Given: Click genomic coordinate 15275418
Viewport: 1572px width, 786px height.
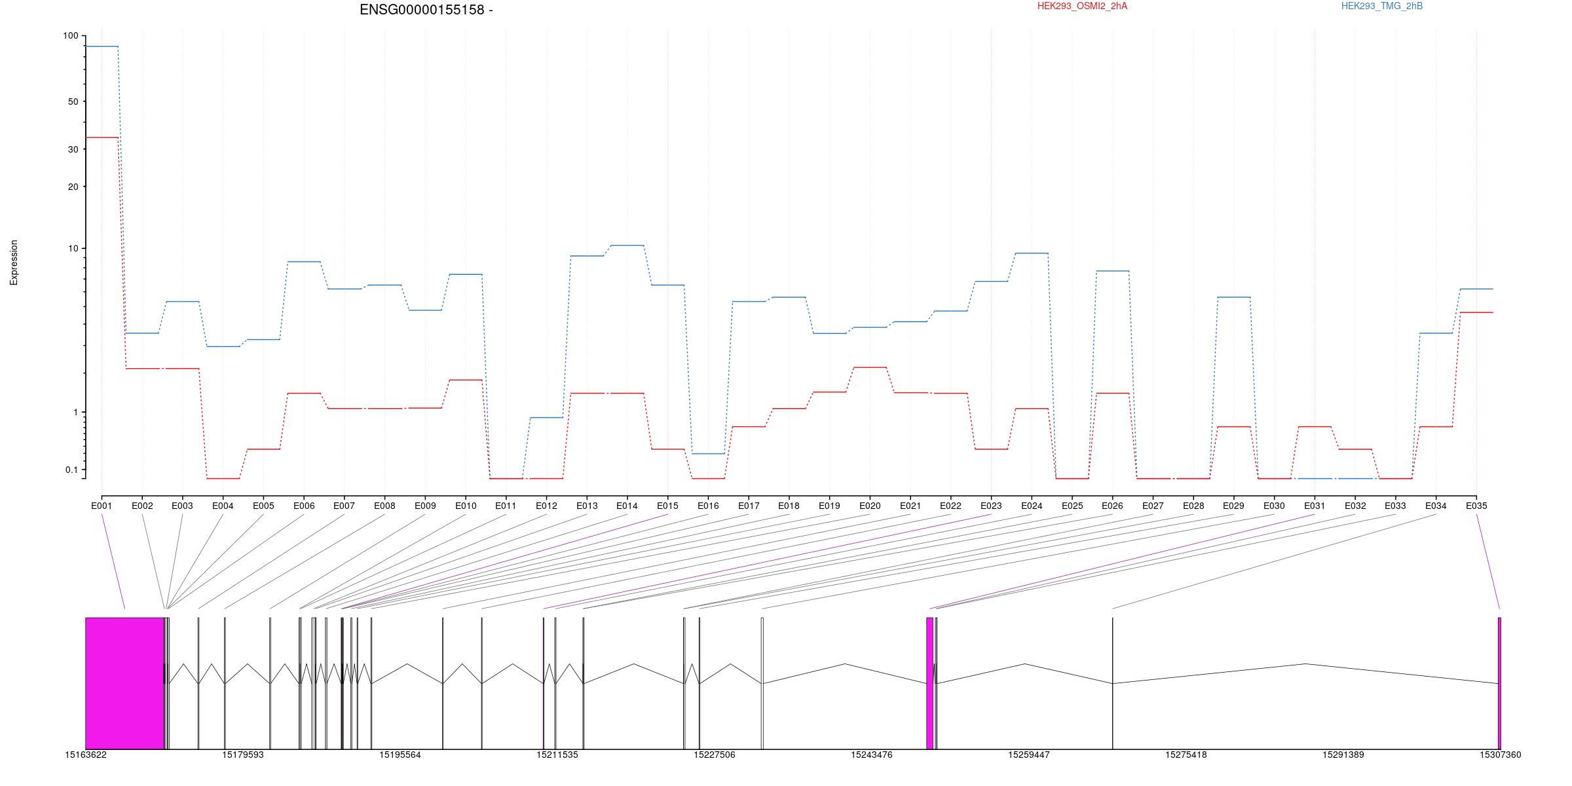Looking at the screenshot, I should [x=1186, y=755].
